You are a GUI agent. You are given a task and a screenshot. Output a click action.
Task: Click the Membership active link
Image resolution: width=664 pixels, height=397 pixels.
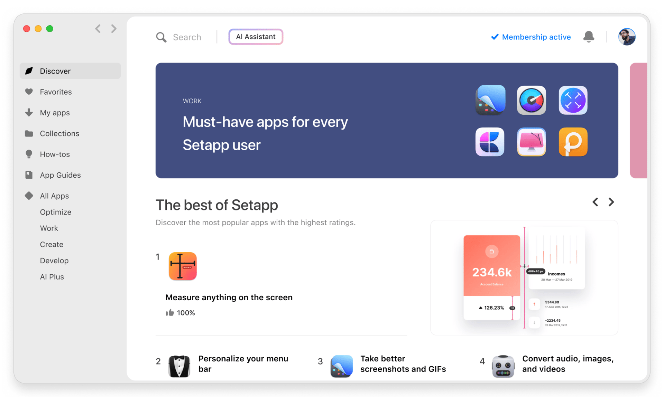[x=536, y=37]
